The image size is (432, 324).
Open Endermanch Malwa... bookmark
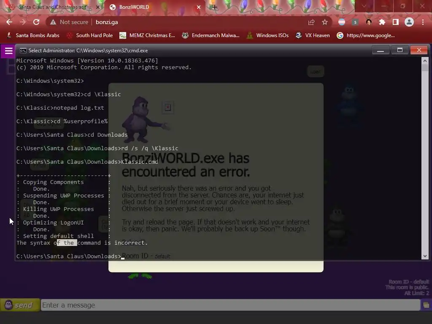[x=211, y=35]
